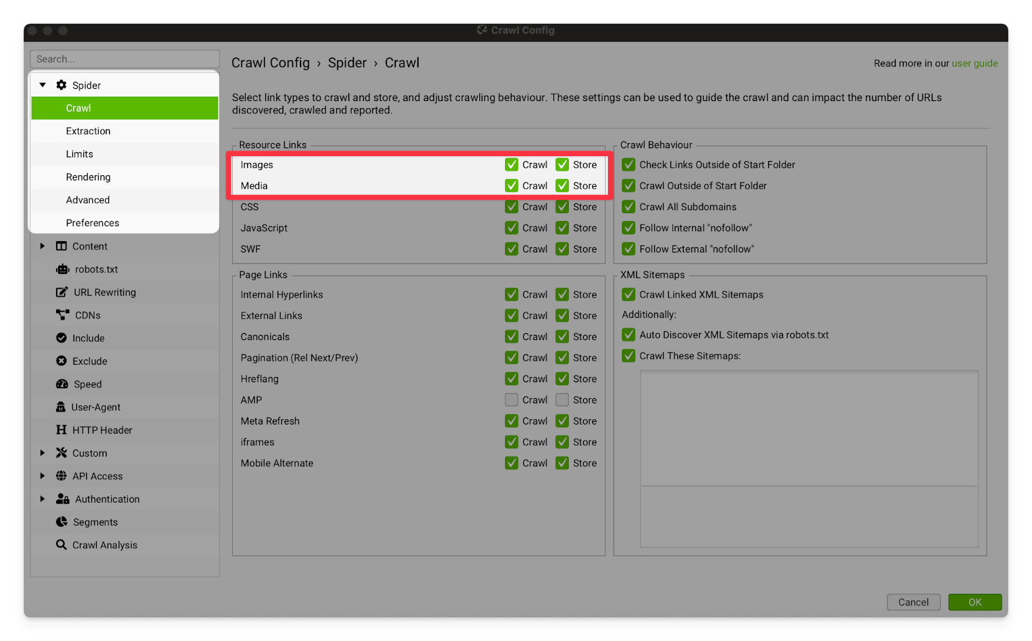Screen dimensions: 1032x641
Task: Collapse the Spider tree section
Action: (x=43, y=85)
